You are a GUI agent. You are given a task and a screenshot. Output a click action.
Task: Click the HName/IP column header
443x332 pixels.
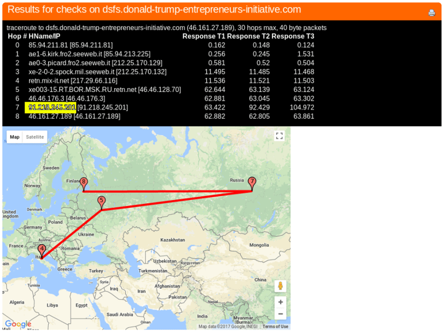coord(44,37)
